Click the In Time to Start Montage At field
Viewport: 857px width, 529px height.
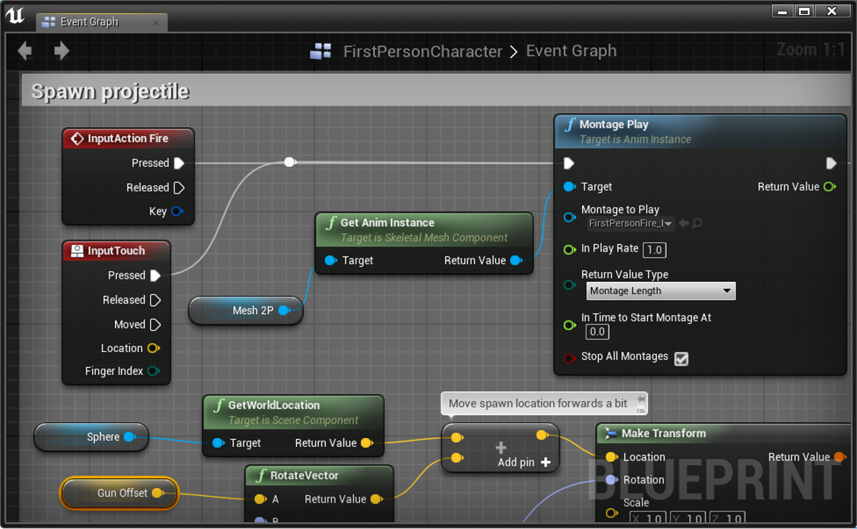[597, 332]
